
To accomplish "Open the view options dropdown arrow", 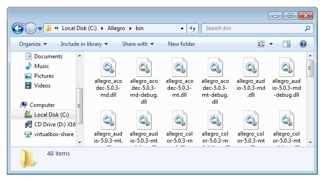I will coord(271,44).
